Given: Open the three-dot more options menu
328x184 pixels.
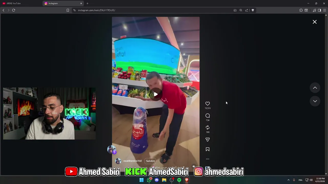Looking at the screenshot, I should pyautogui.click(x=208, y=159).
